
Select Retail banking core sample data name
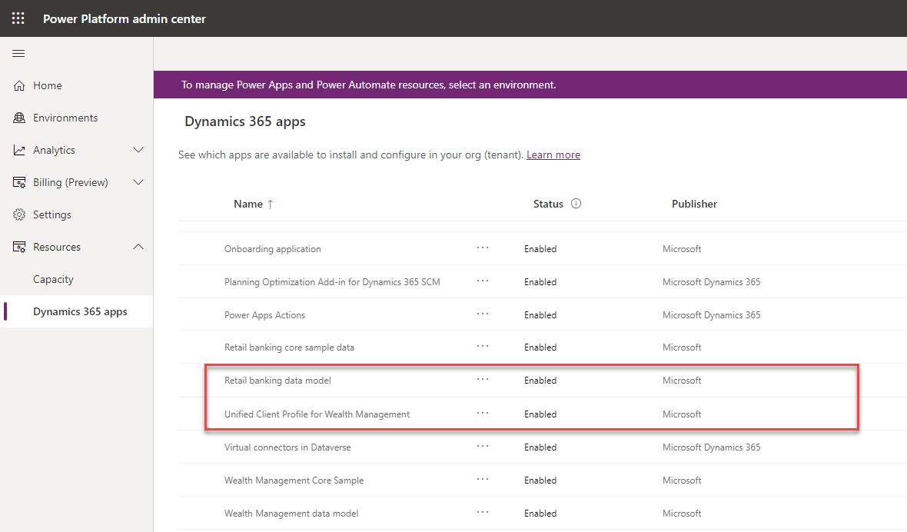[289, 347]
